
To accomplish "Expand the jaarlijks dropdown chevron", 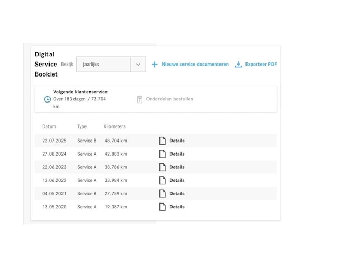I will [x=138, y=65].
